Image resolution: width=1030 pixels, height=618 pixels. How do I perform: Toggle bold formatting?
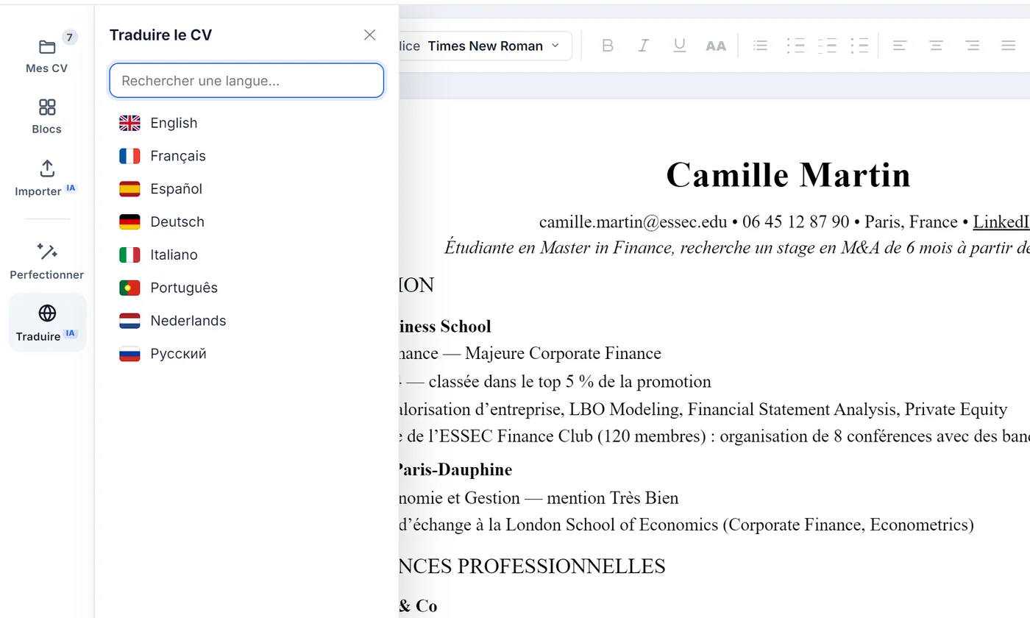point(608,46)
